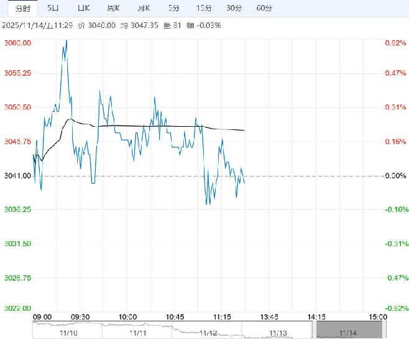Image resolution: width=409 pixels, height=340 pixels.
Task: Select 11/13 in the bottom date strip
Action: 279,333
